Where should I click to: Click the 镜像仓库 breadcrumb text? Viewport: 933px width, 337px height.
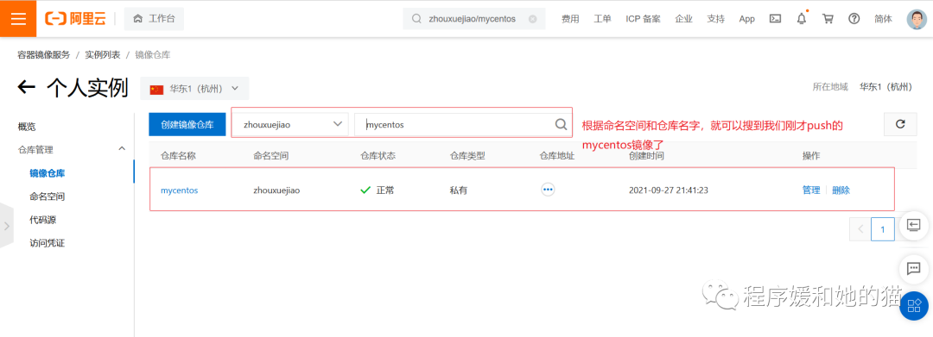(153, 54)
